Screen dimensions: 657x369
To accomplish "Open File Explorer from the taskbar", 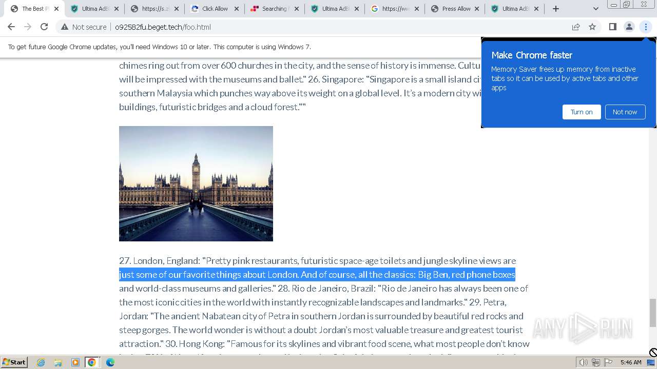I will 58,362.
